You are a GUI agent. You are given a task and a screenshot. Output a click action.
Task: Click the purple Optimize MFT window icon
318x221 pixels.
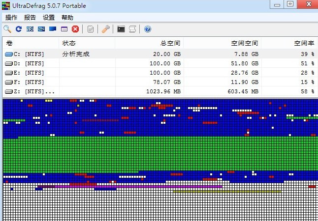(x=64, y=29)
